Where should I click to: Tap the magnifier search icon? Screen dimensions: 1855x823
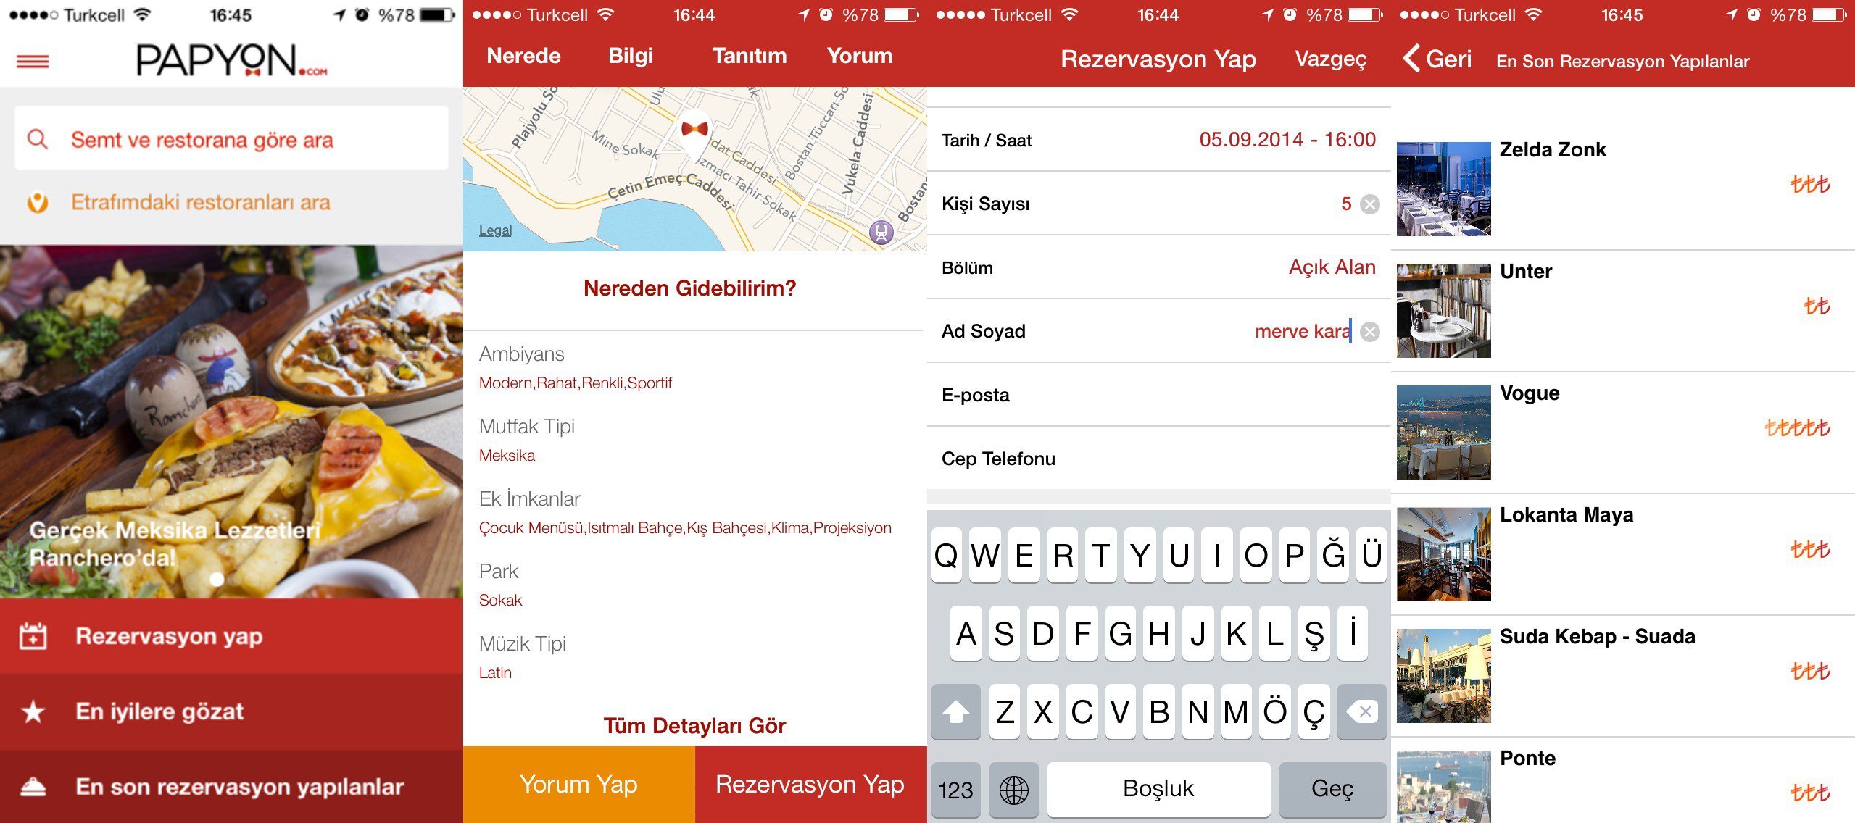point(37,138)
